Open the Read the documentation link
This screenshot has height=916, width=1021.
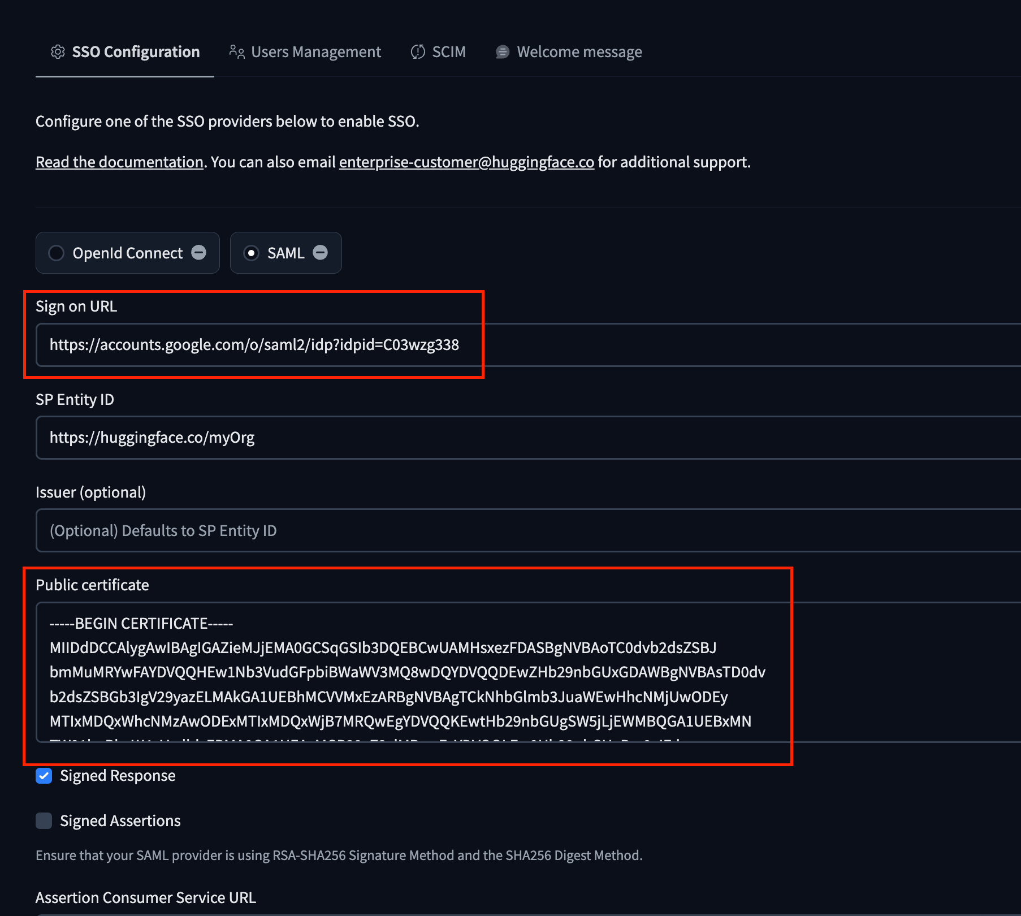[119, 162]
